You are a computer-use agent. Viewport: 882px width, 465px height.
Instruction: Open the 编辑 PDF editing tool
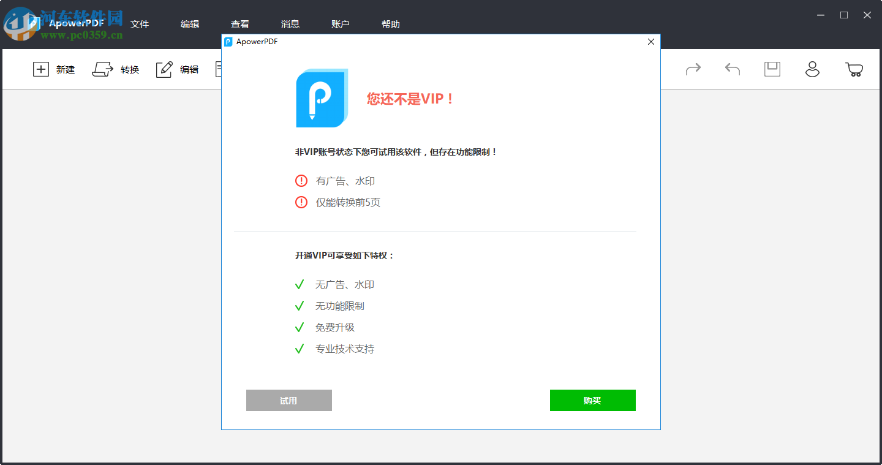pyautogui.click(x=178, y=69)
